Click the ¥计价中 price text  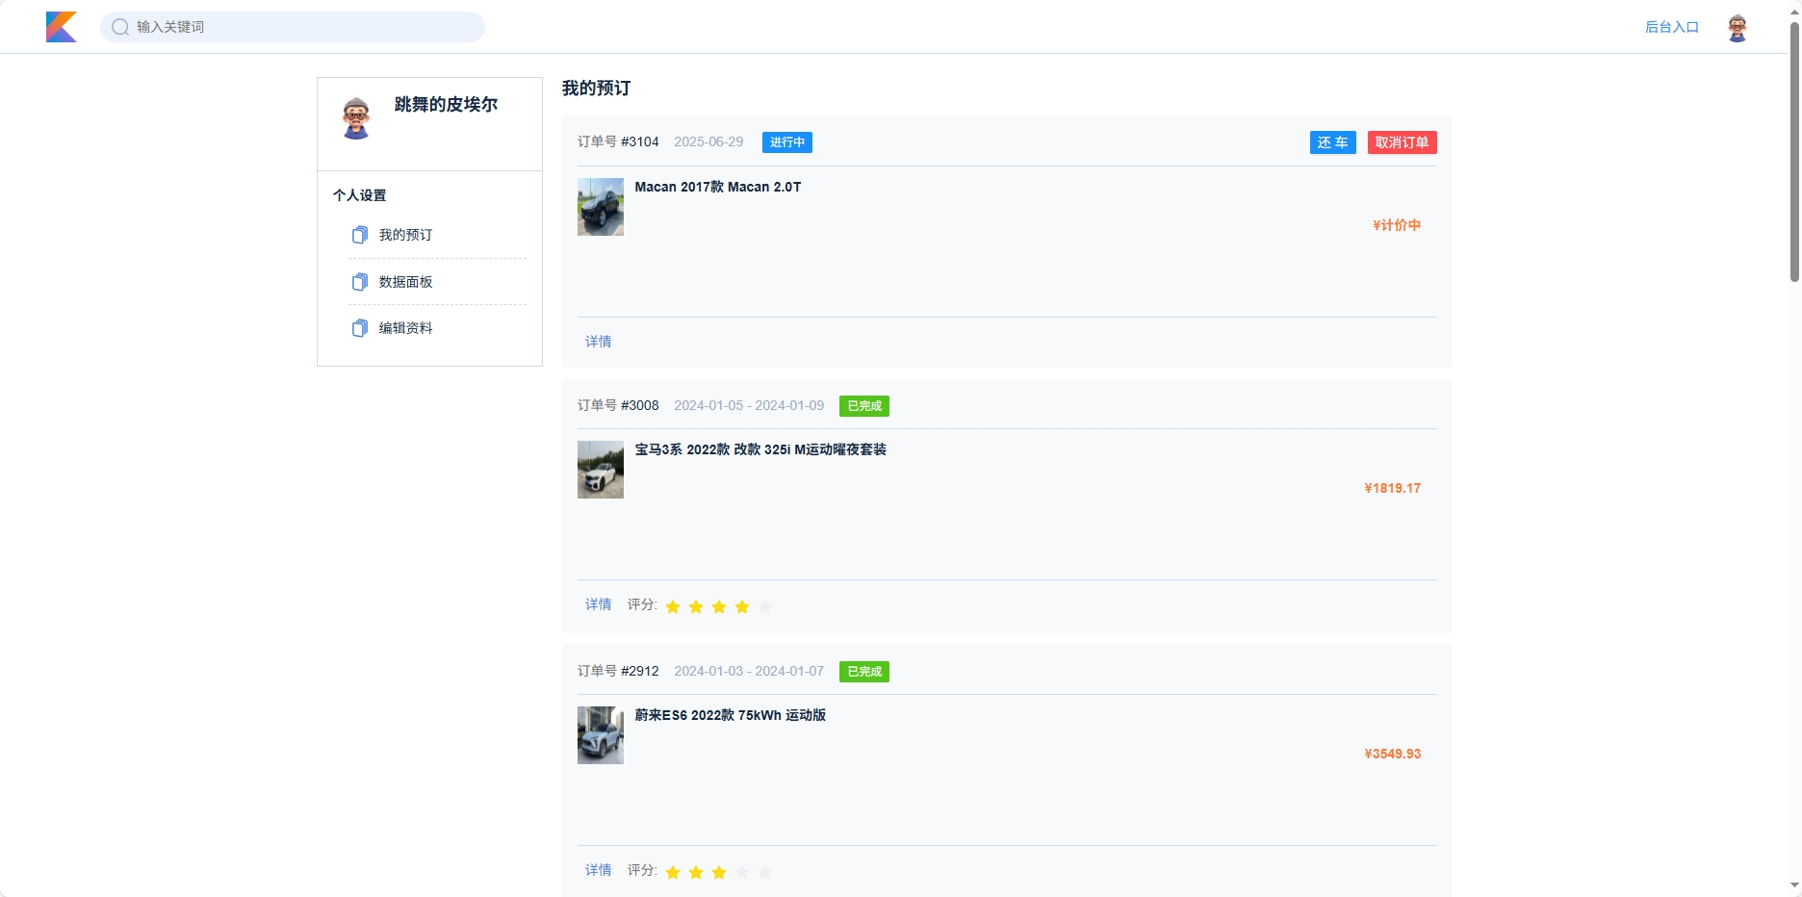[x=1397, y=225]
